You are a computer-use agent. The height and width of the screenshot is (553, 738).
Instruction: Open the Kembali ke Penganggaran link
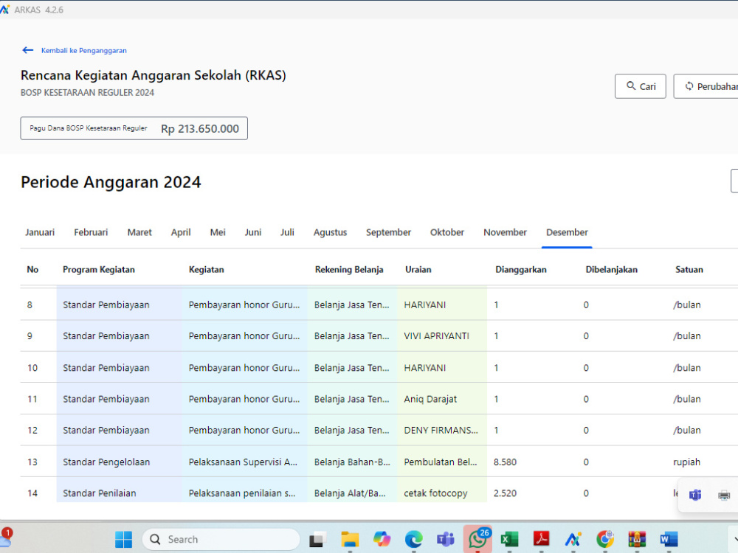point(84,50)
